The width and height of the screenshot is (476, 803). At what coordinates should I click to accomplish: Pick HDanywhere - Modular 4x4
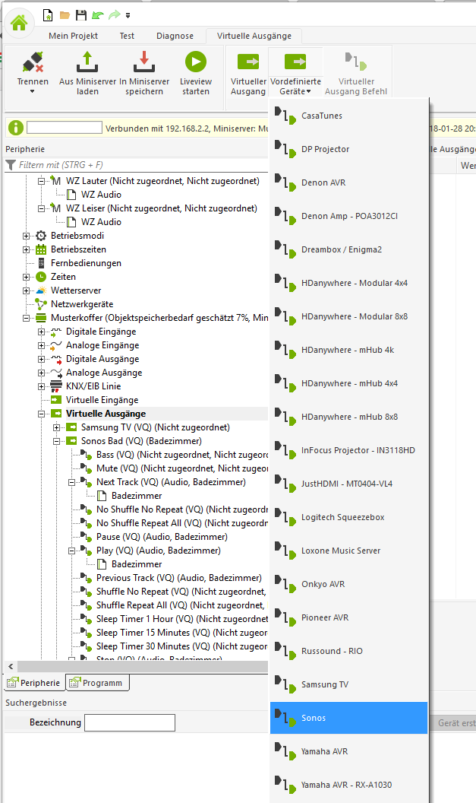click(348, 283)
